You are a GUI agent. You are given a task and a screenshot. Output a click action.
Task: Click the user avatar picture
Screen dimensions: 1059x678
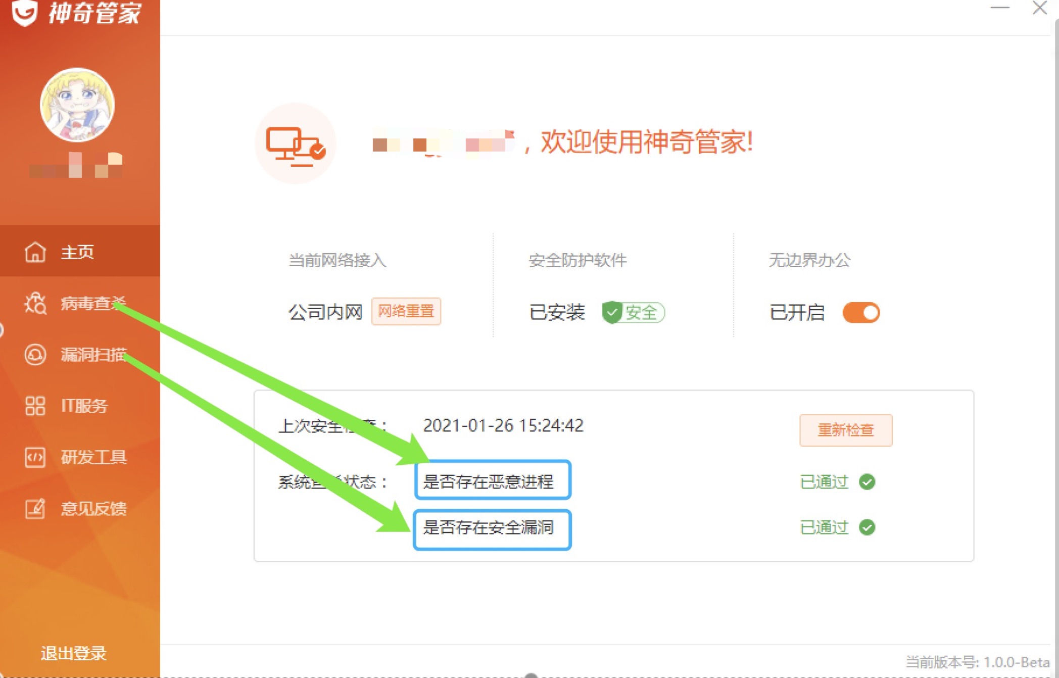click(77, 105)
